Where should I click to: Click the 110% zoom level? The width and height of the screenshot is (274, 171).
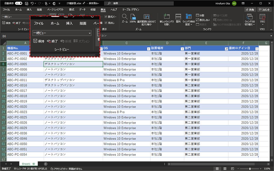267,169
